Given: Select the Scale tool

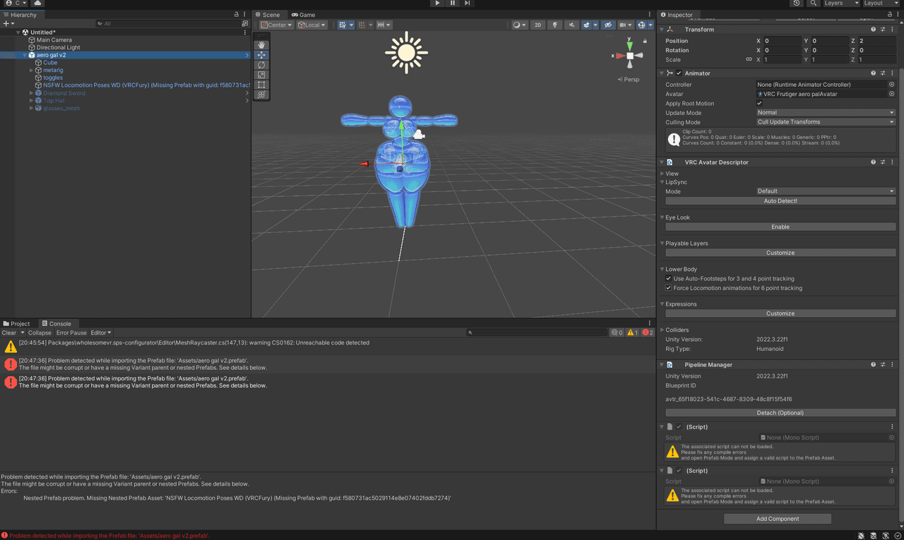Looking at the screenshot, I should [261, 75].
